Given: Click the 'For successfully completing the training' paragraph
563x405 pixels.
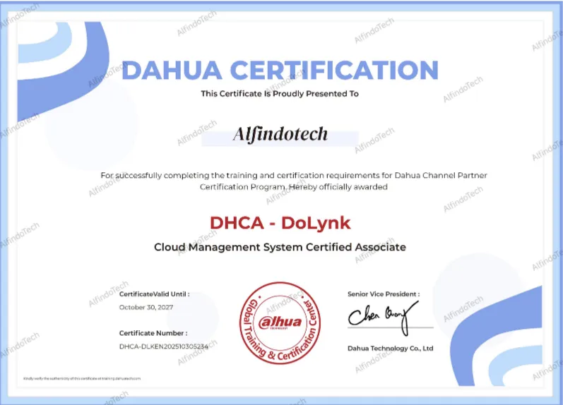Looking at the screenshot, I should 294,181.
